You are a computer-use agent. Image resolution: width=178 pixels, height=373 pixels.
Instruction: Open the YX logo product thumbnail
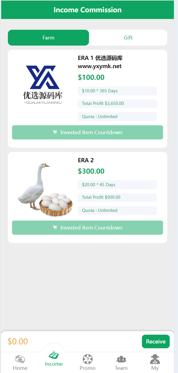[43, 85]
